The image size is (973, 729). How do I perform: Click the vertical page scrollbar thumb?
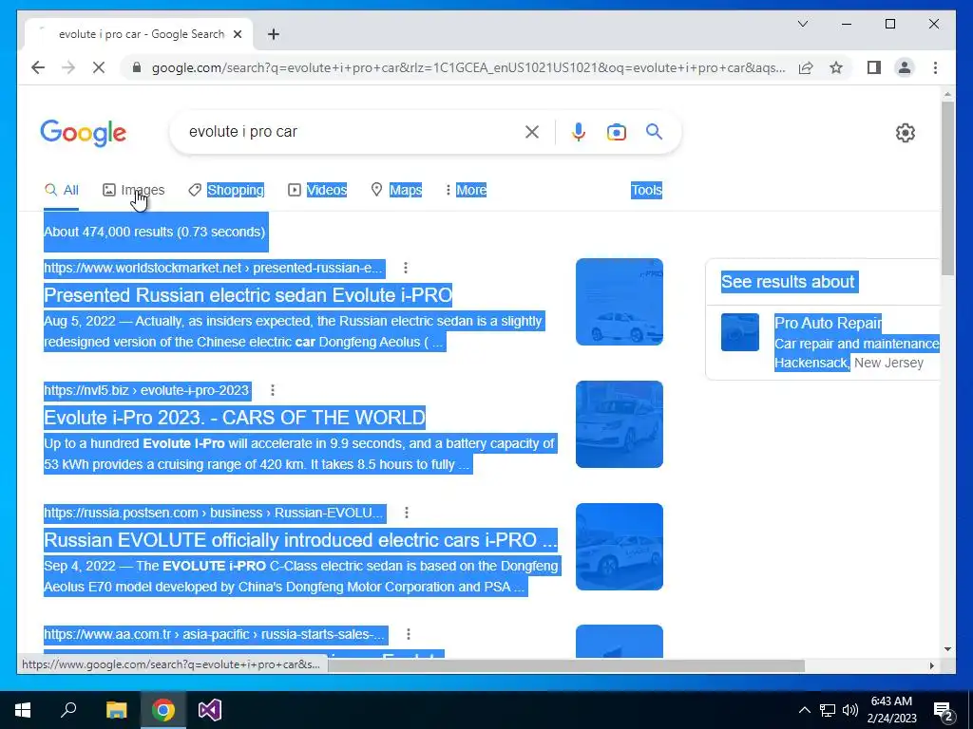(947, 189)
